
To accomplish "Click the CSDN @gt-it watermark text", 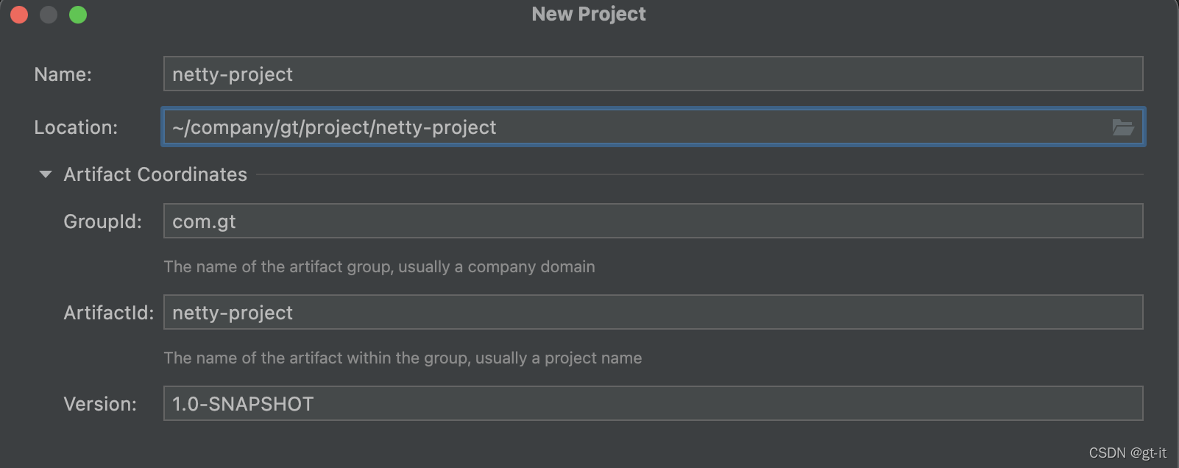I will pos(1127,453).
